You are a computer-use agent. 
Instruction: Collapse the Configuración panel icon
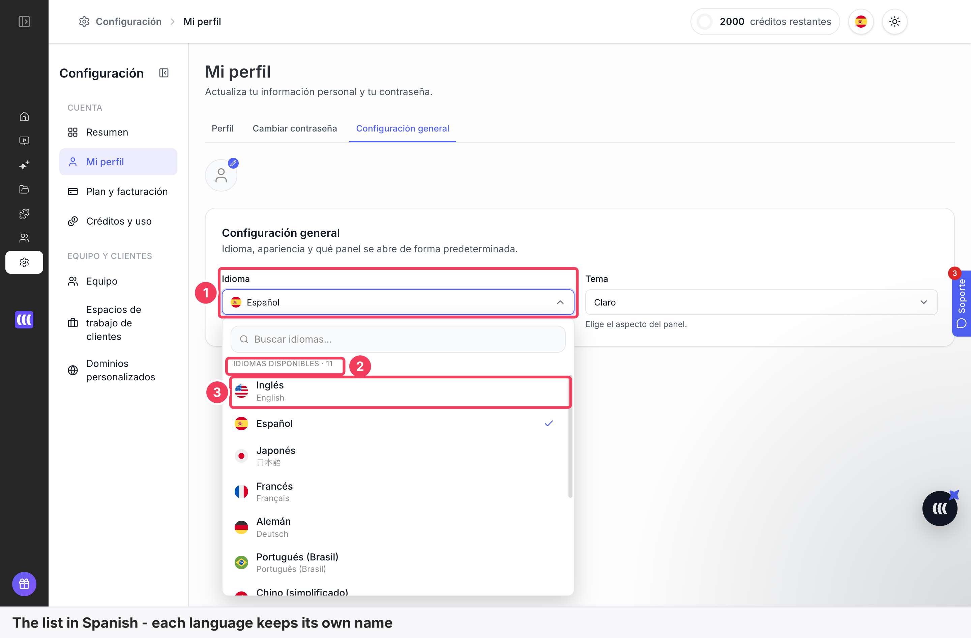164,73
